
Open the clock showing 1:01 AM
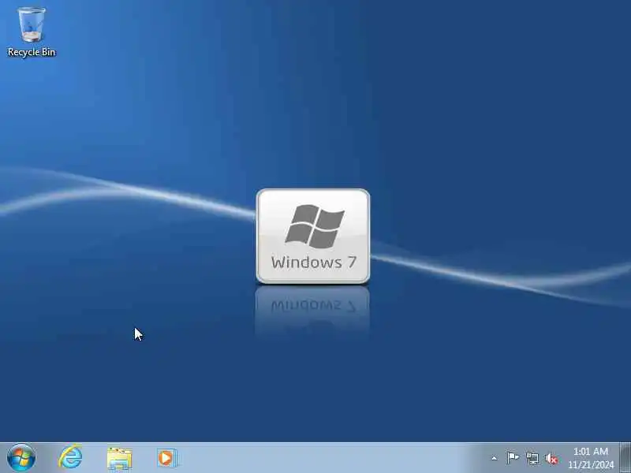tap(591, 458)
